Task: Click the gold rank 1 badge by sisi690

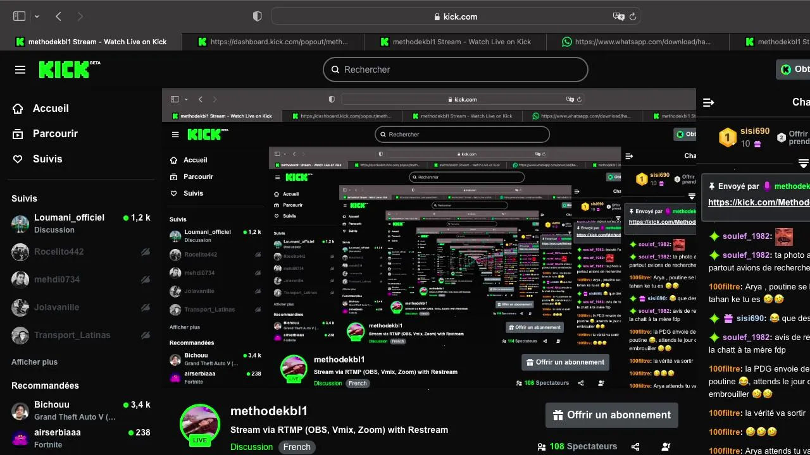Action: (x=728, y=137)
